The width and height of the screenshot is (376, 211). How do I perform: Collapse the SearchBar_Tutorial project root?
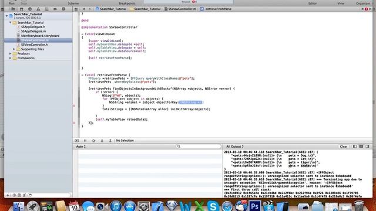point(6,16)
